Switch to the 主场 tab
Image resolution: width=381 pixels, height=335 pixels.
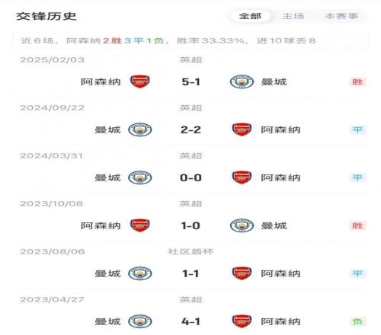[x=293, y=16]
